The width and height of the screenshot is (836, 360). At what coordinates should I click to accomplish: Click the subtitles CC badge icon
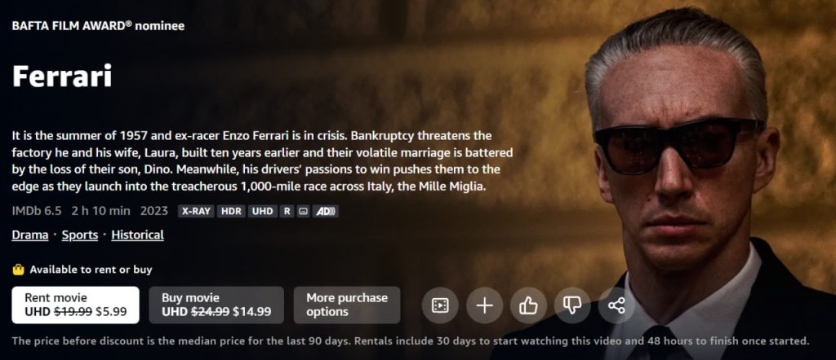[303, 211]
